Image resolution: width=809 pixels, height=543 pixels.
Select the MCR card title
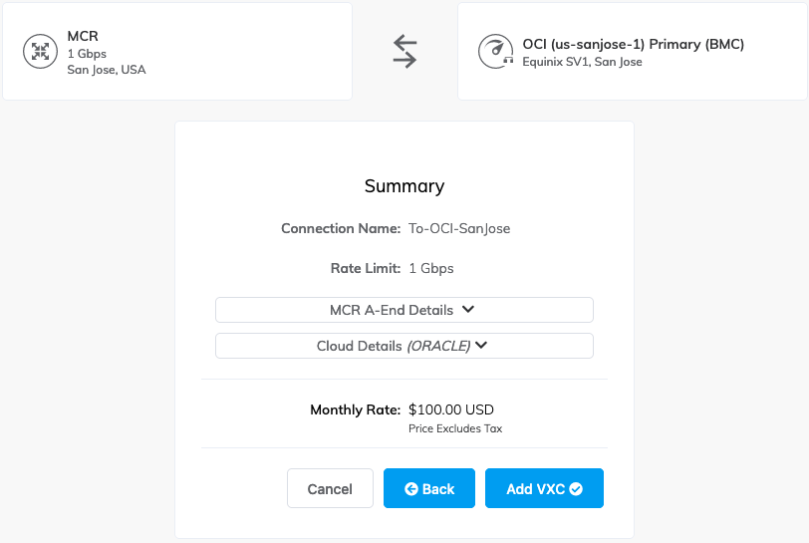(x=83, y=37)
